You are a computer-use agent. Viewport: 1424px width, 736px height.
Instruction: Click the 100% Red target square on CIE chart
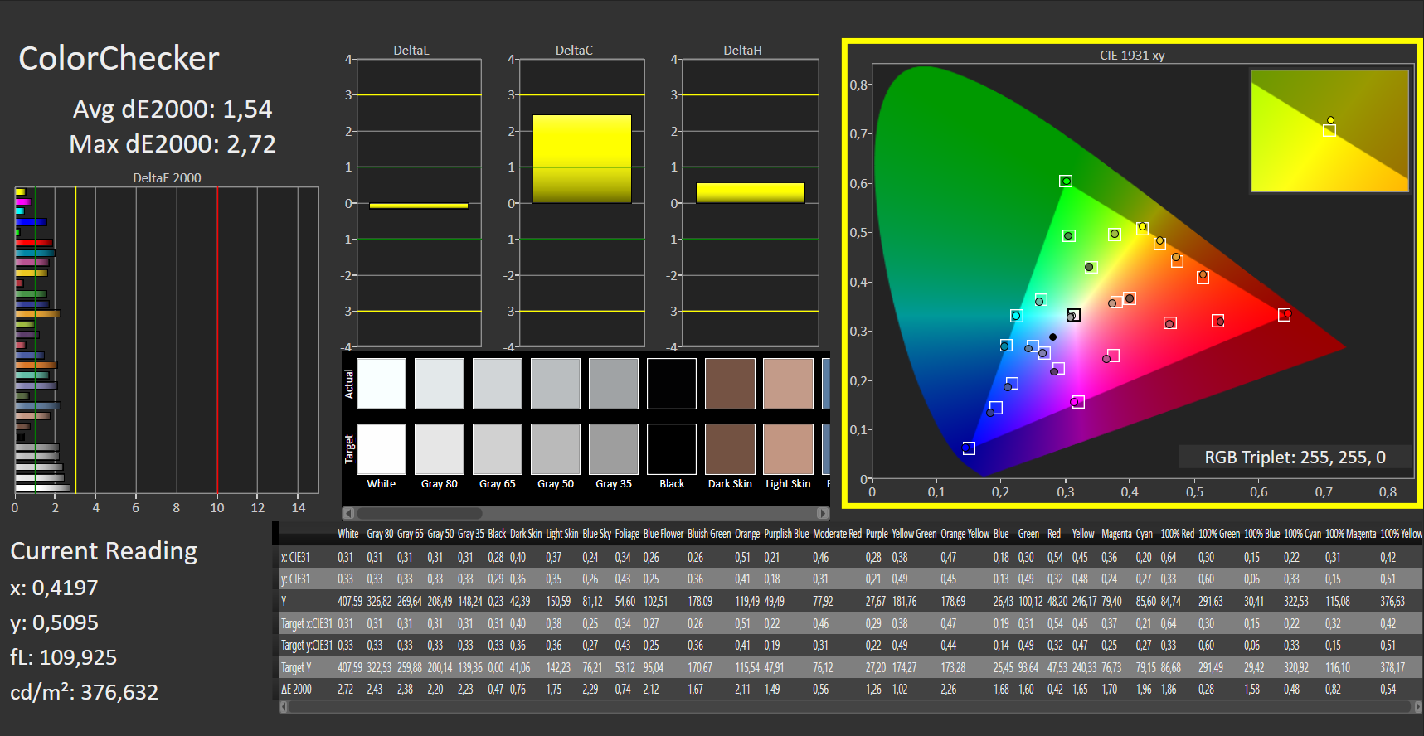[x=1284, y=315]
